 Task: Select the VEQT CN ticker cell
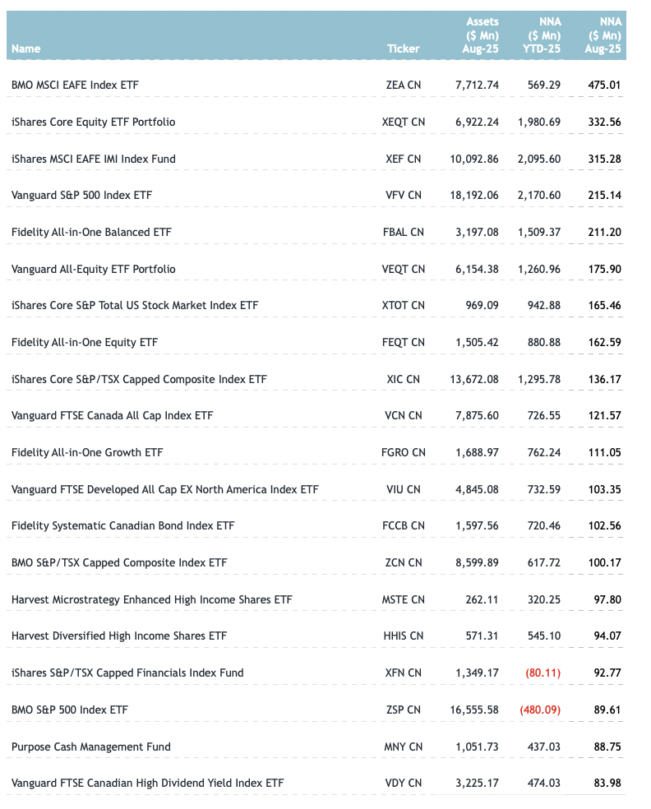click(404, 269)
